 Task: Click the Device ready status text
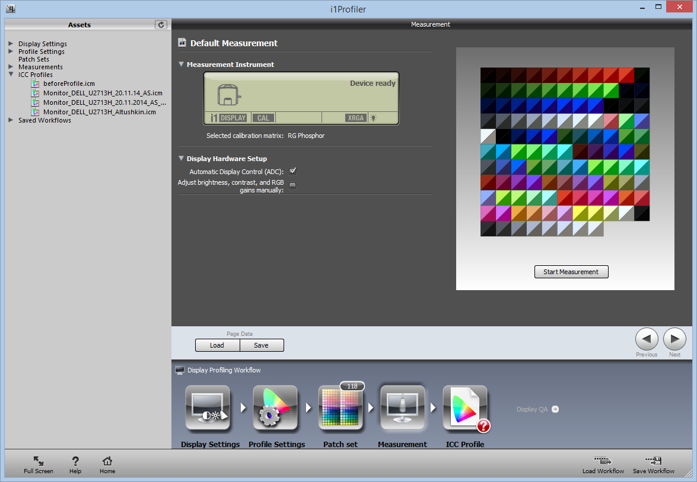pos(373,83)
